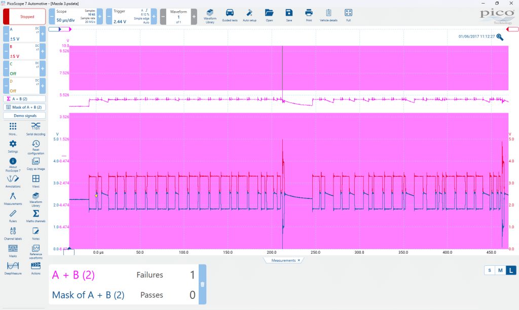Screen dimensions: 519x310
Task: Open the Serial decoding tool
Action: coord(36,129)
